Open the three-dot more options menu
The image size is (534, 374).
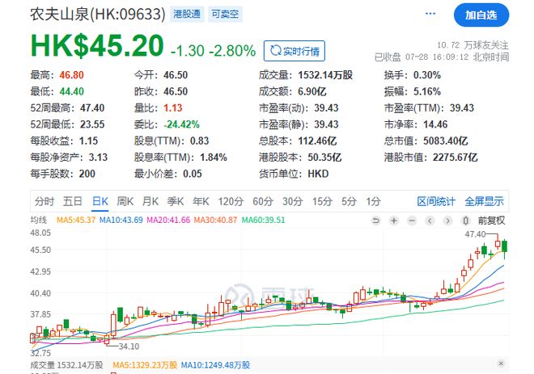[430, 14]
